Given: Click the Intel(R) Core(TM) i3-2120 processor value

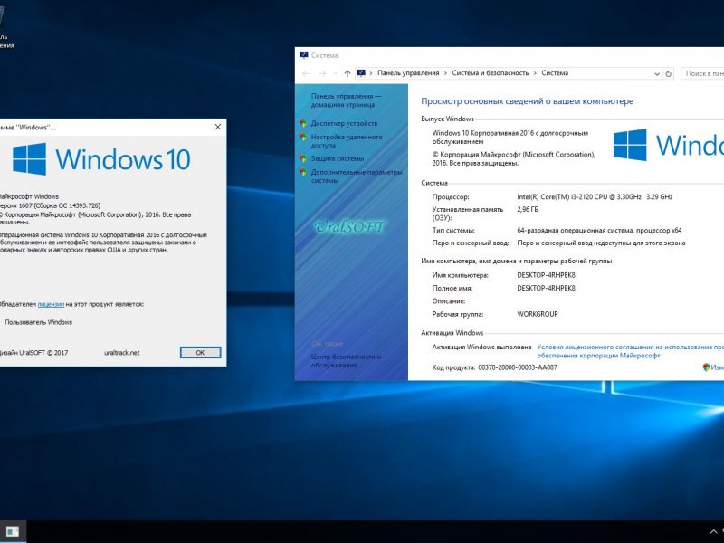Looking at the screenshot, I should 595,196.
